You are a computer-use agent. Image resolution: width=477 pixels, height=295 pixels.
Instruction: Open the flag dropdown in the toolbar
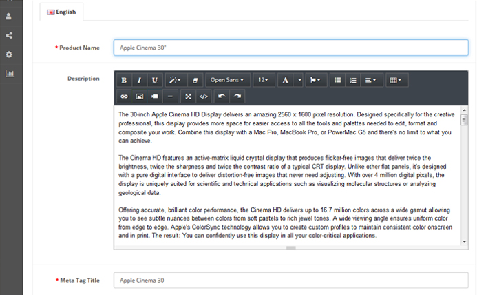[316, 80]
